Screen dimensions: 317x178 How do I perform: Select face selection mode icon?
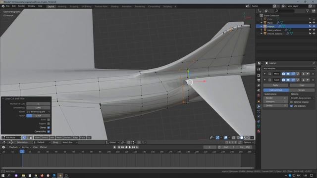pyautogui.click(x=31, y=137)
